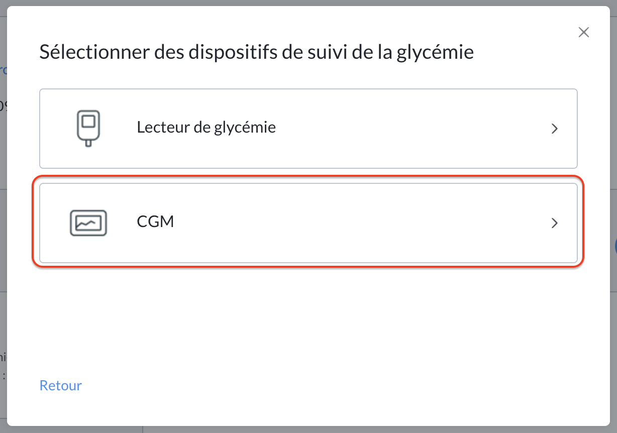Viewport: 617px width, 433px height.
Task: Click the dialog title about dispositifs de suivi
Action: pos(257,52)
